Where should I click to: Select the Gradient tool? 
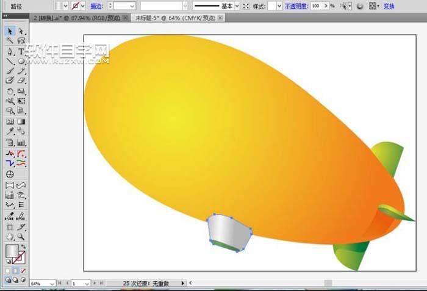click(x=21, y=121)
